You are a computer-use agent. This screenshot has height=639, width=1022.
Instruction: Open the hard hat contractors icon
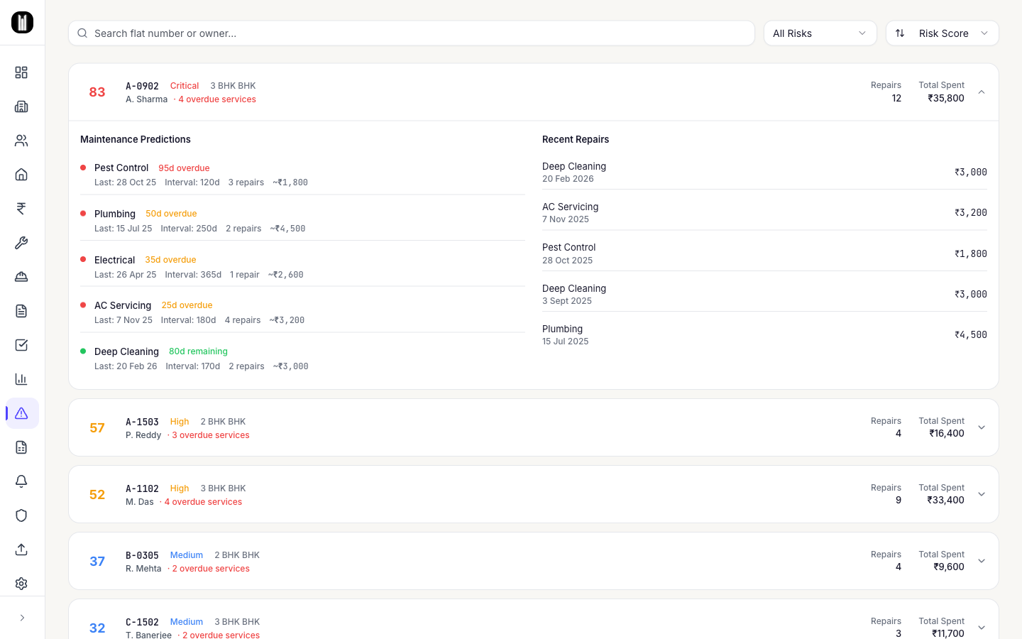pyautogui.click(x=21, y=277)
